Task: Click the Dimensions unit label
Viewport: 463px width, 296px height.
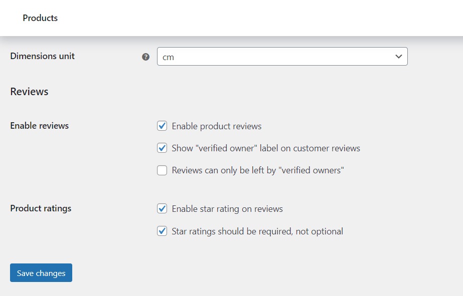Action: pos(42,57)
